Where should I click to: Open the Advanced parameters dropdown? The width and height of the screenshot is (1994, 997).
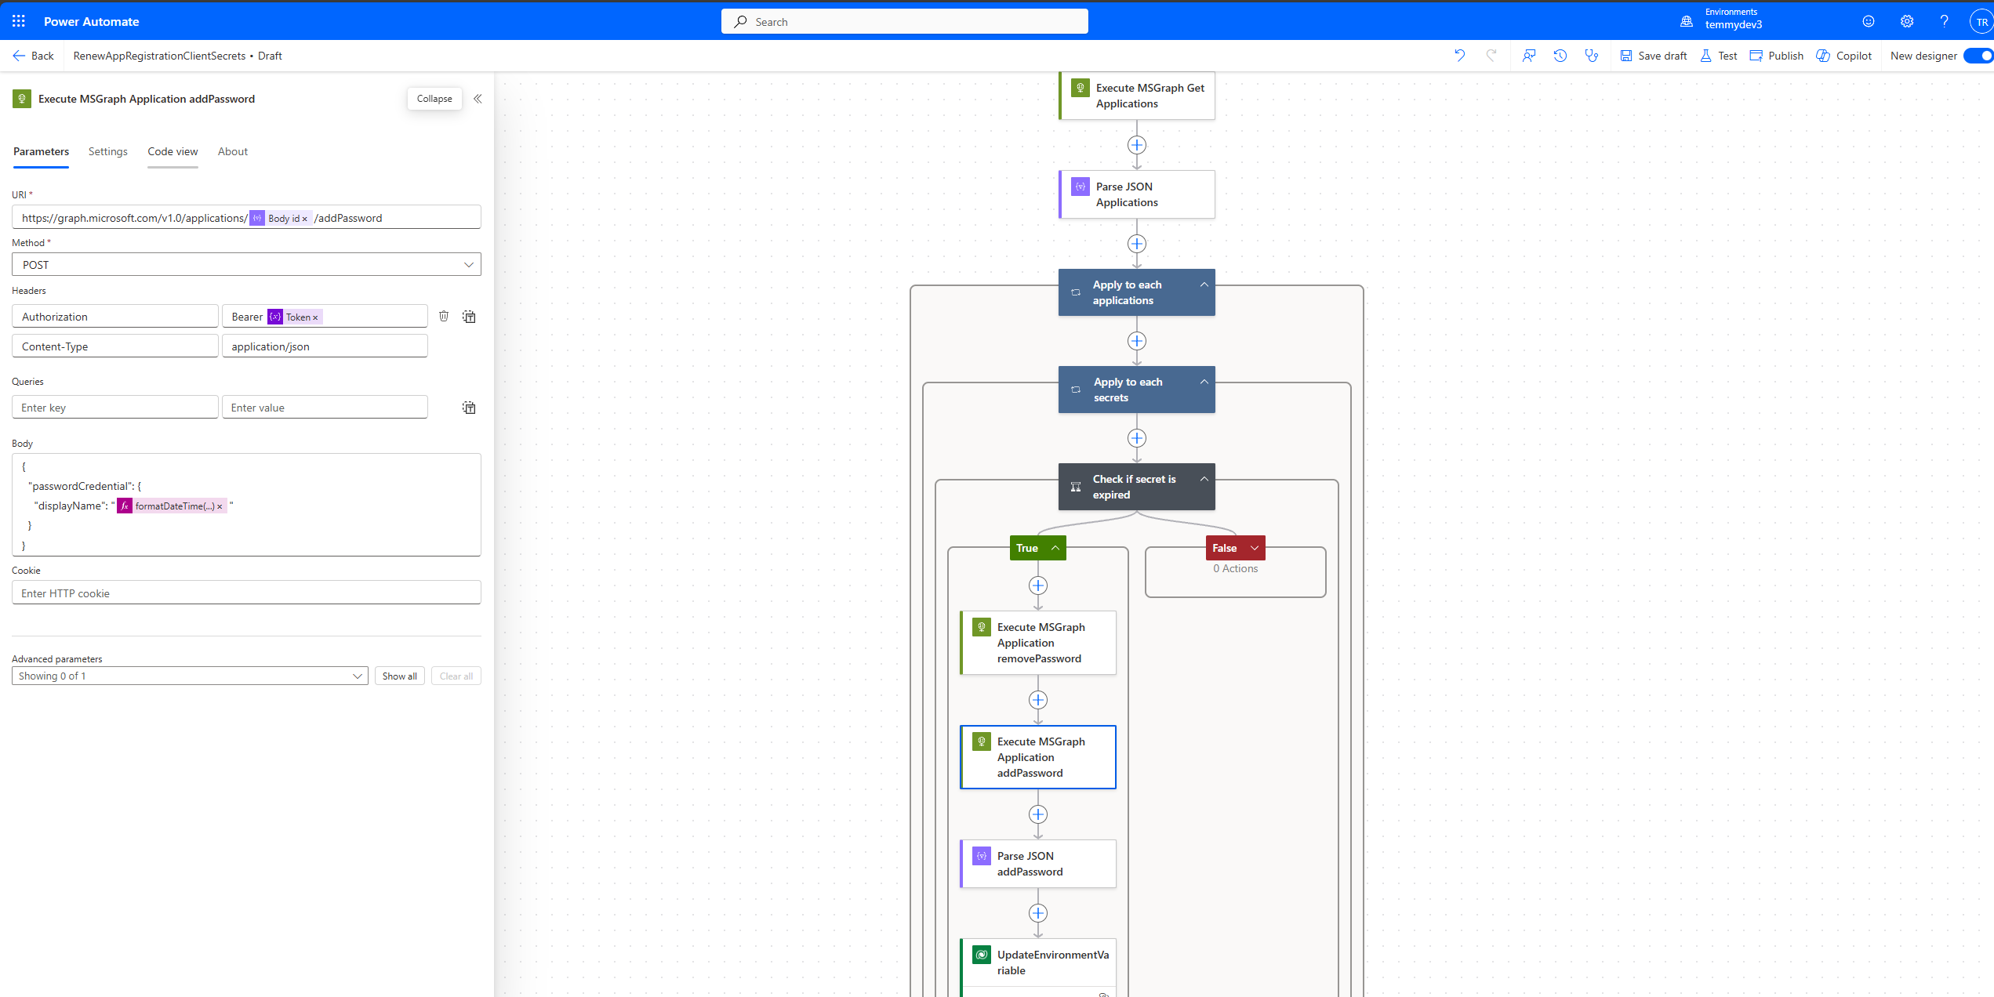click(190, 676)
